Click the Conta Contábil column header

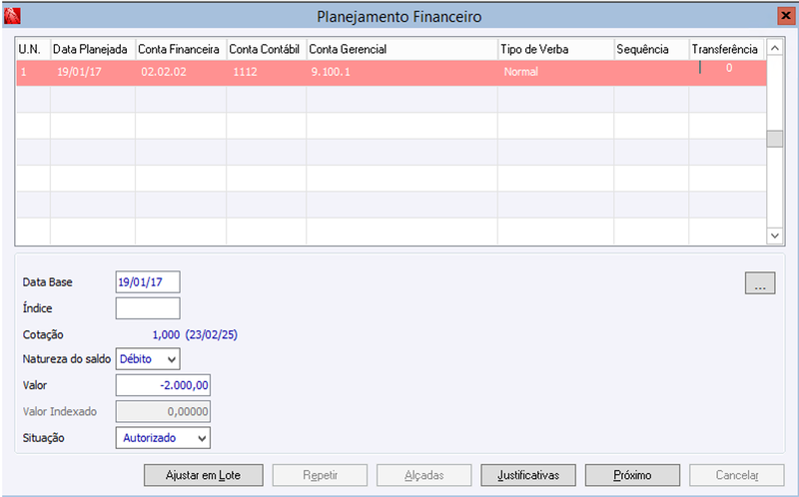point(266,49)
